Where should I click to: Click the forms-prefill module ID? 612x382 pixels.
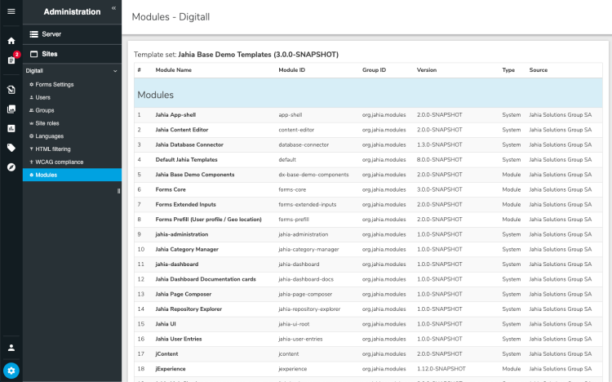(294, 219)
